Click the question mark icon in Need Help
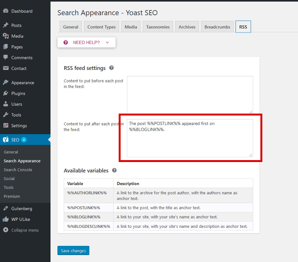Image resolution: width=298 pixels, height=262 pixels. click(66, 42)
